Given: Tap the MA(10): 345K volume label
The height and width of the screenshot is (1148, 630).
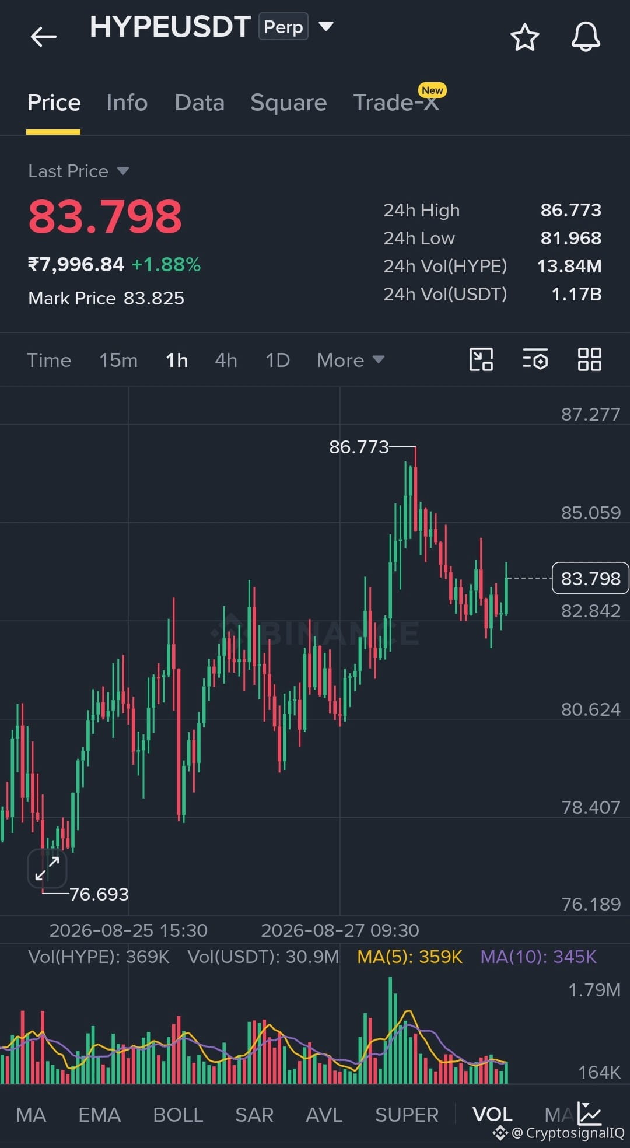Looking at the screenshot, I should 538,957.
